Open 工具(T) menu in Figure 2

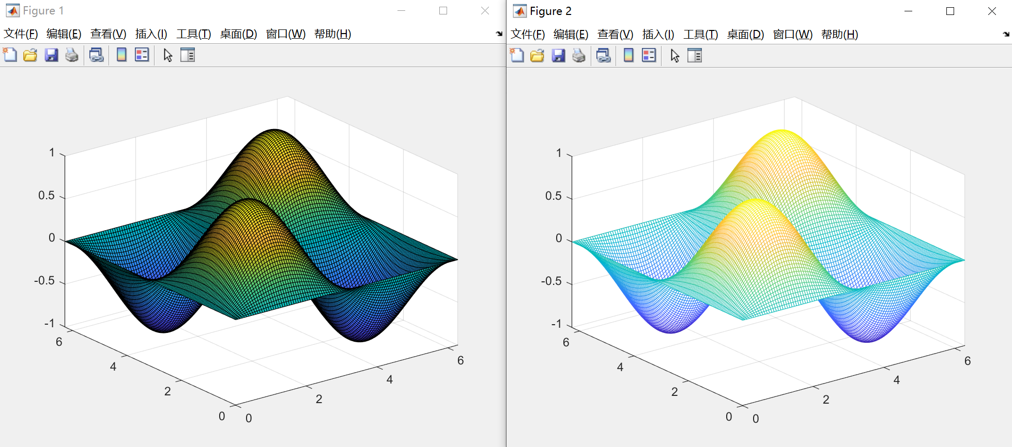[701, 35]
